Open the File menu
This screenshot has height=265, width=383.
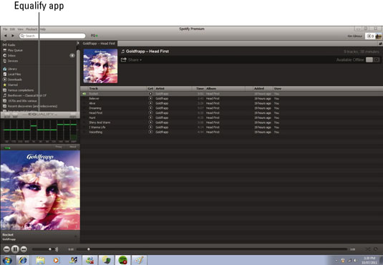click(5, 29)
